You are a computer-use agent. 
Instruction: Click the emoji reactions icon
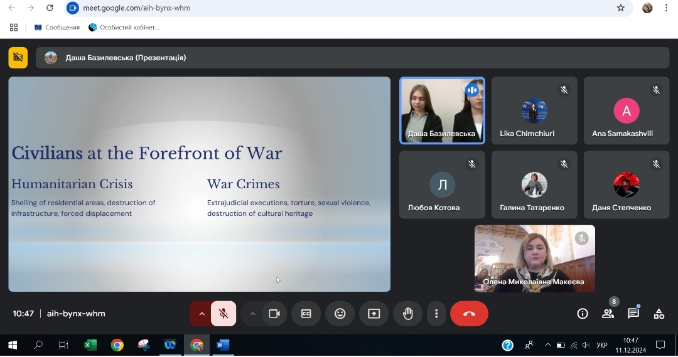tap(340, 314)
